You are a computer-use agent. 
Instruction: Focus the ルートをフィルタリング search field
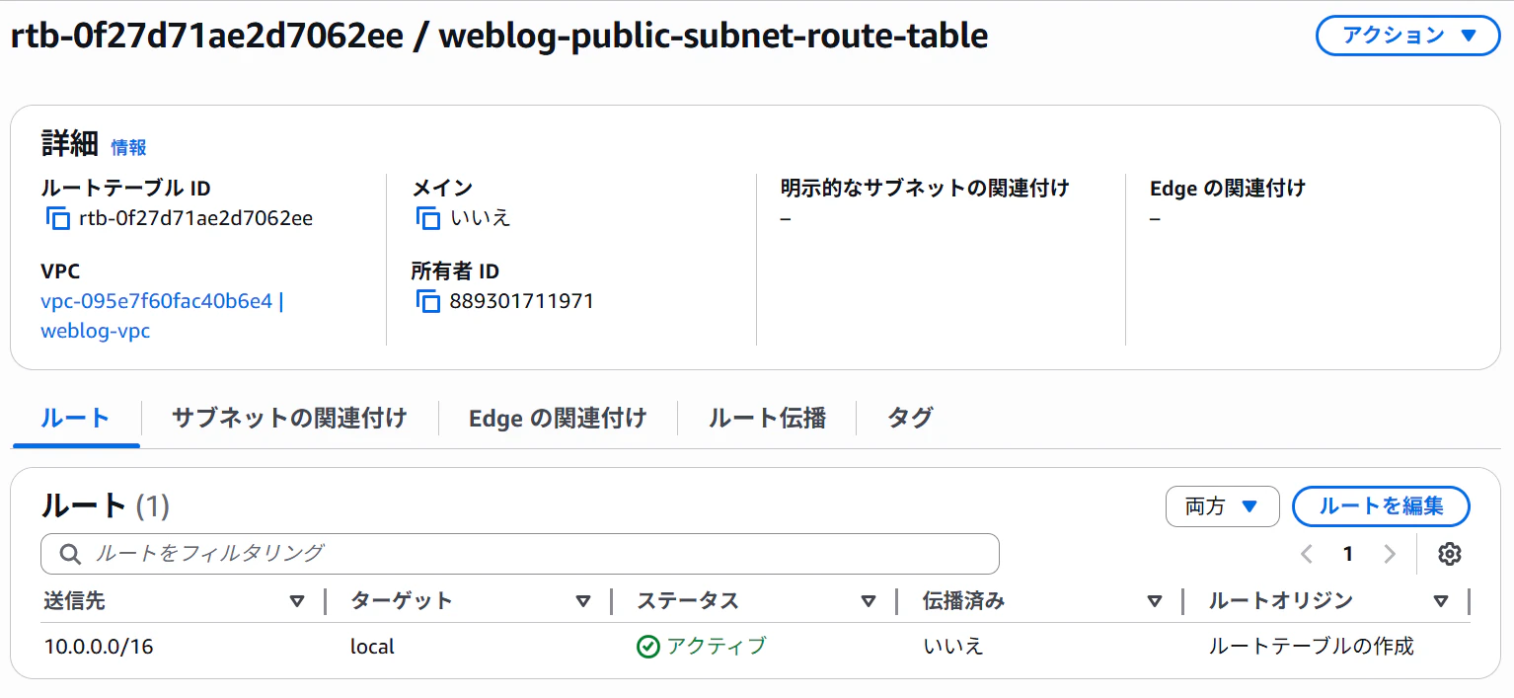(520, 554)
